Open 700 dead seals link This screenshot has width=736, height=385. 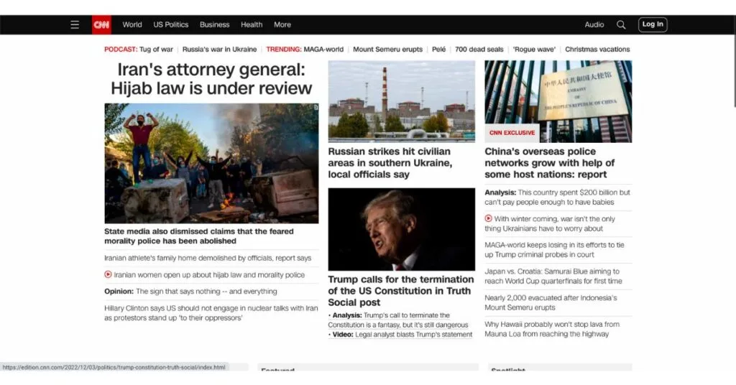pos(479,50)
